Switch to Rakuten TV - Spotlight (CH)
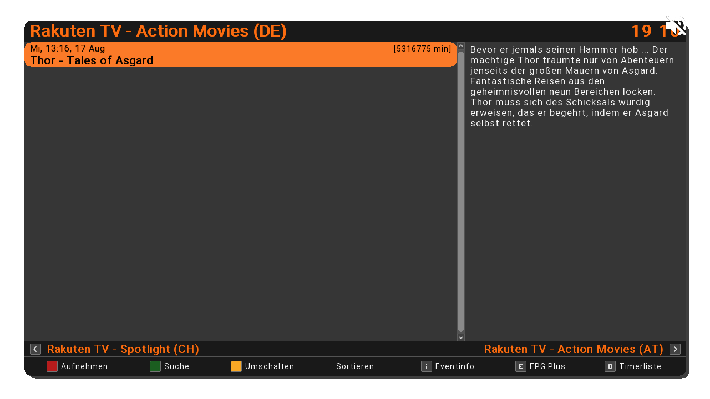 pyautogui.click(x=123, y=349)
